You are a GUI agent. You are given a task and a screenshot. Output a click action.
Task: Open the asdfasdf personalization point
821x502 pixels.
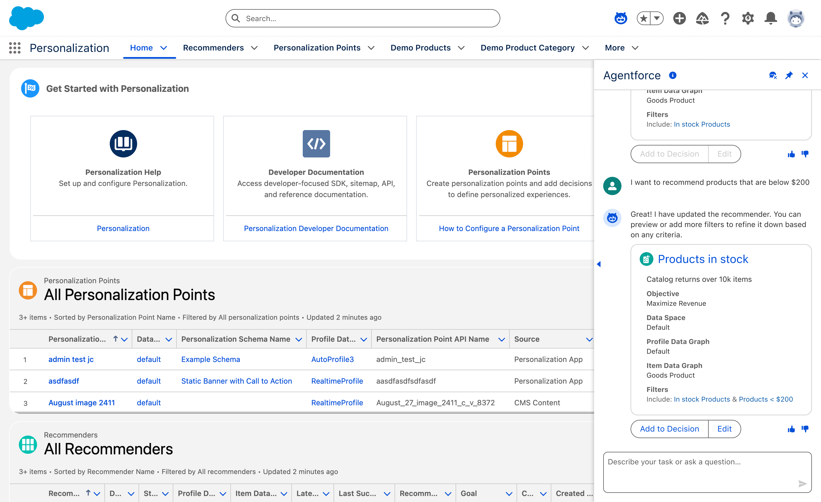pyautogui.click(x=64, y=381)
